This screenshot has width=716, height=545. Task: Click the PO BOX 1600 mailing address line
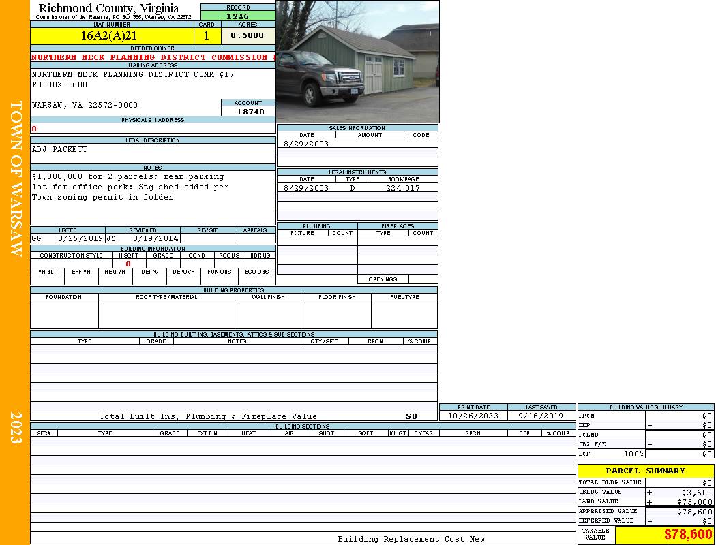click(x=60, y=84)
